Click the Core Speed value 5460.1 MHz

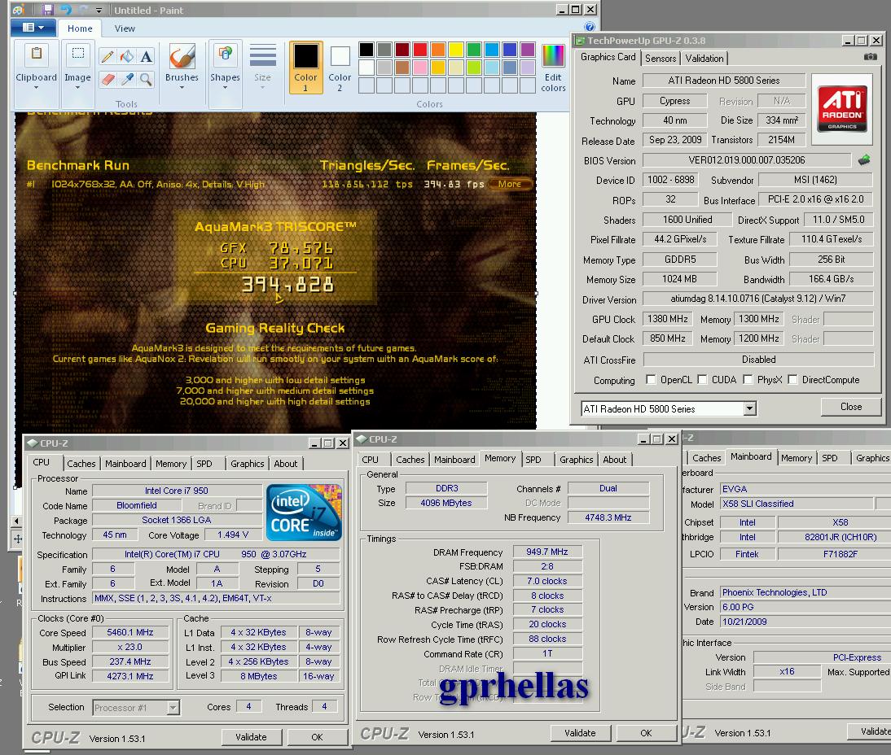[130, 632]
